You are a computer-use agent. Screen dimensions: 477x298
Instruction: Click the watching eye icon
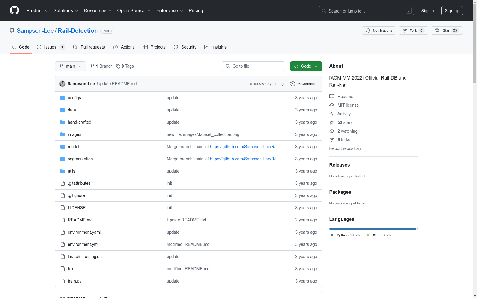(x=332, y=131)
